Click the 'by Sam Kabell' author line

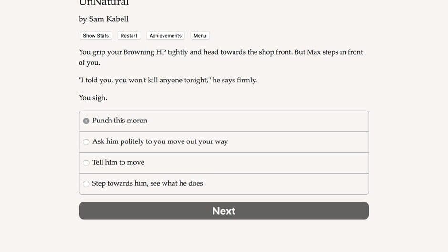coord(103,19)
